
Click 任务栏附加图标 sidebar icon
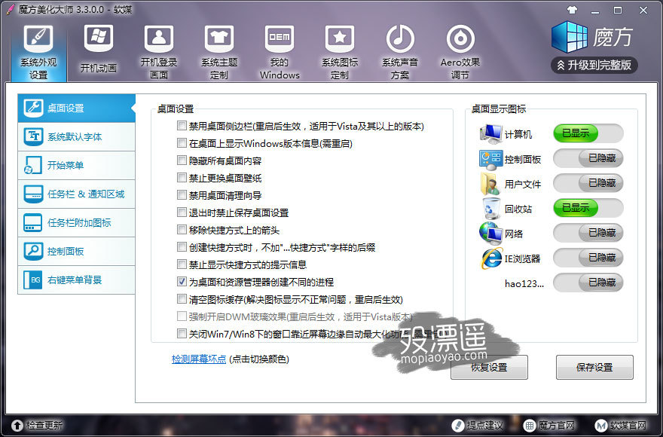click(x=33, y=222)
